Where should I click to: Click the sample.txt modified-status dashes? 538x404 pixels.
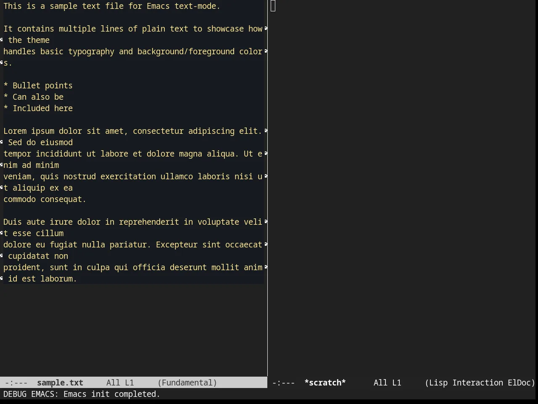pos(16,383)
